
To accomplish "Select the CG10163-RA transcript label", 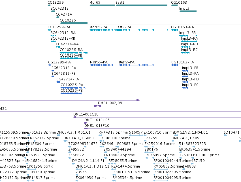I will 182,27.
